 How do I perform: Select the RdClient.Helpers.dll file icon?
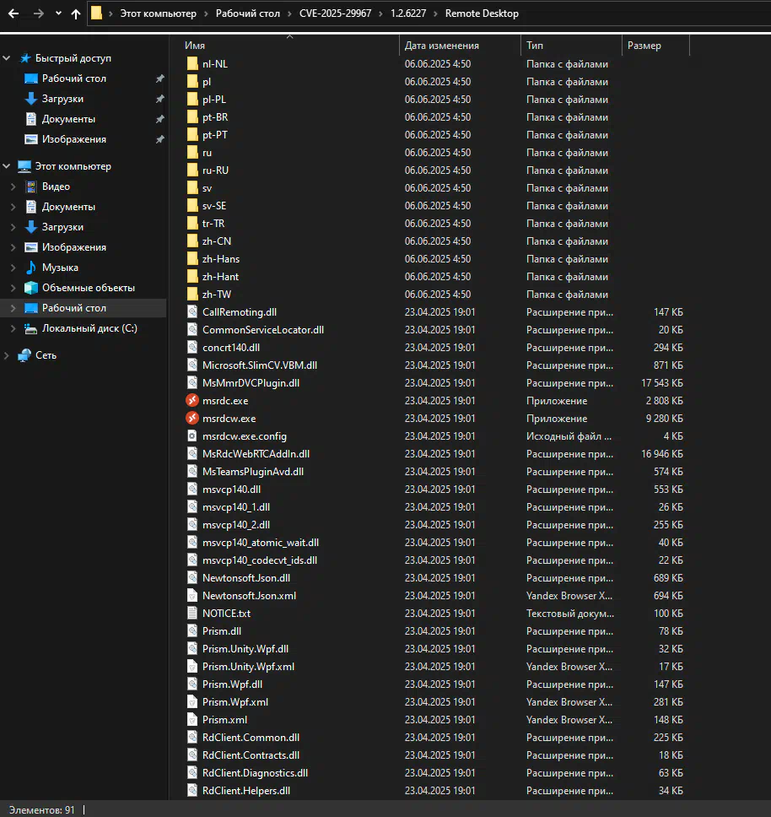[x=192, y=790]
